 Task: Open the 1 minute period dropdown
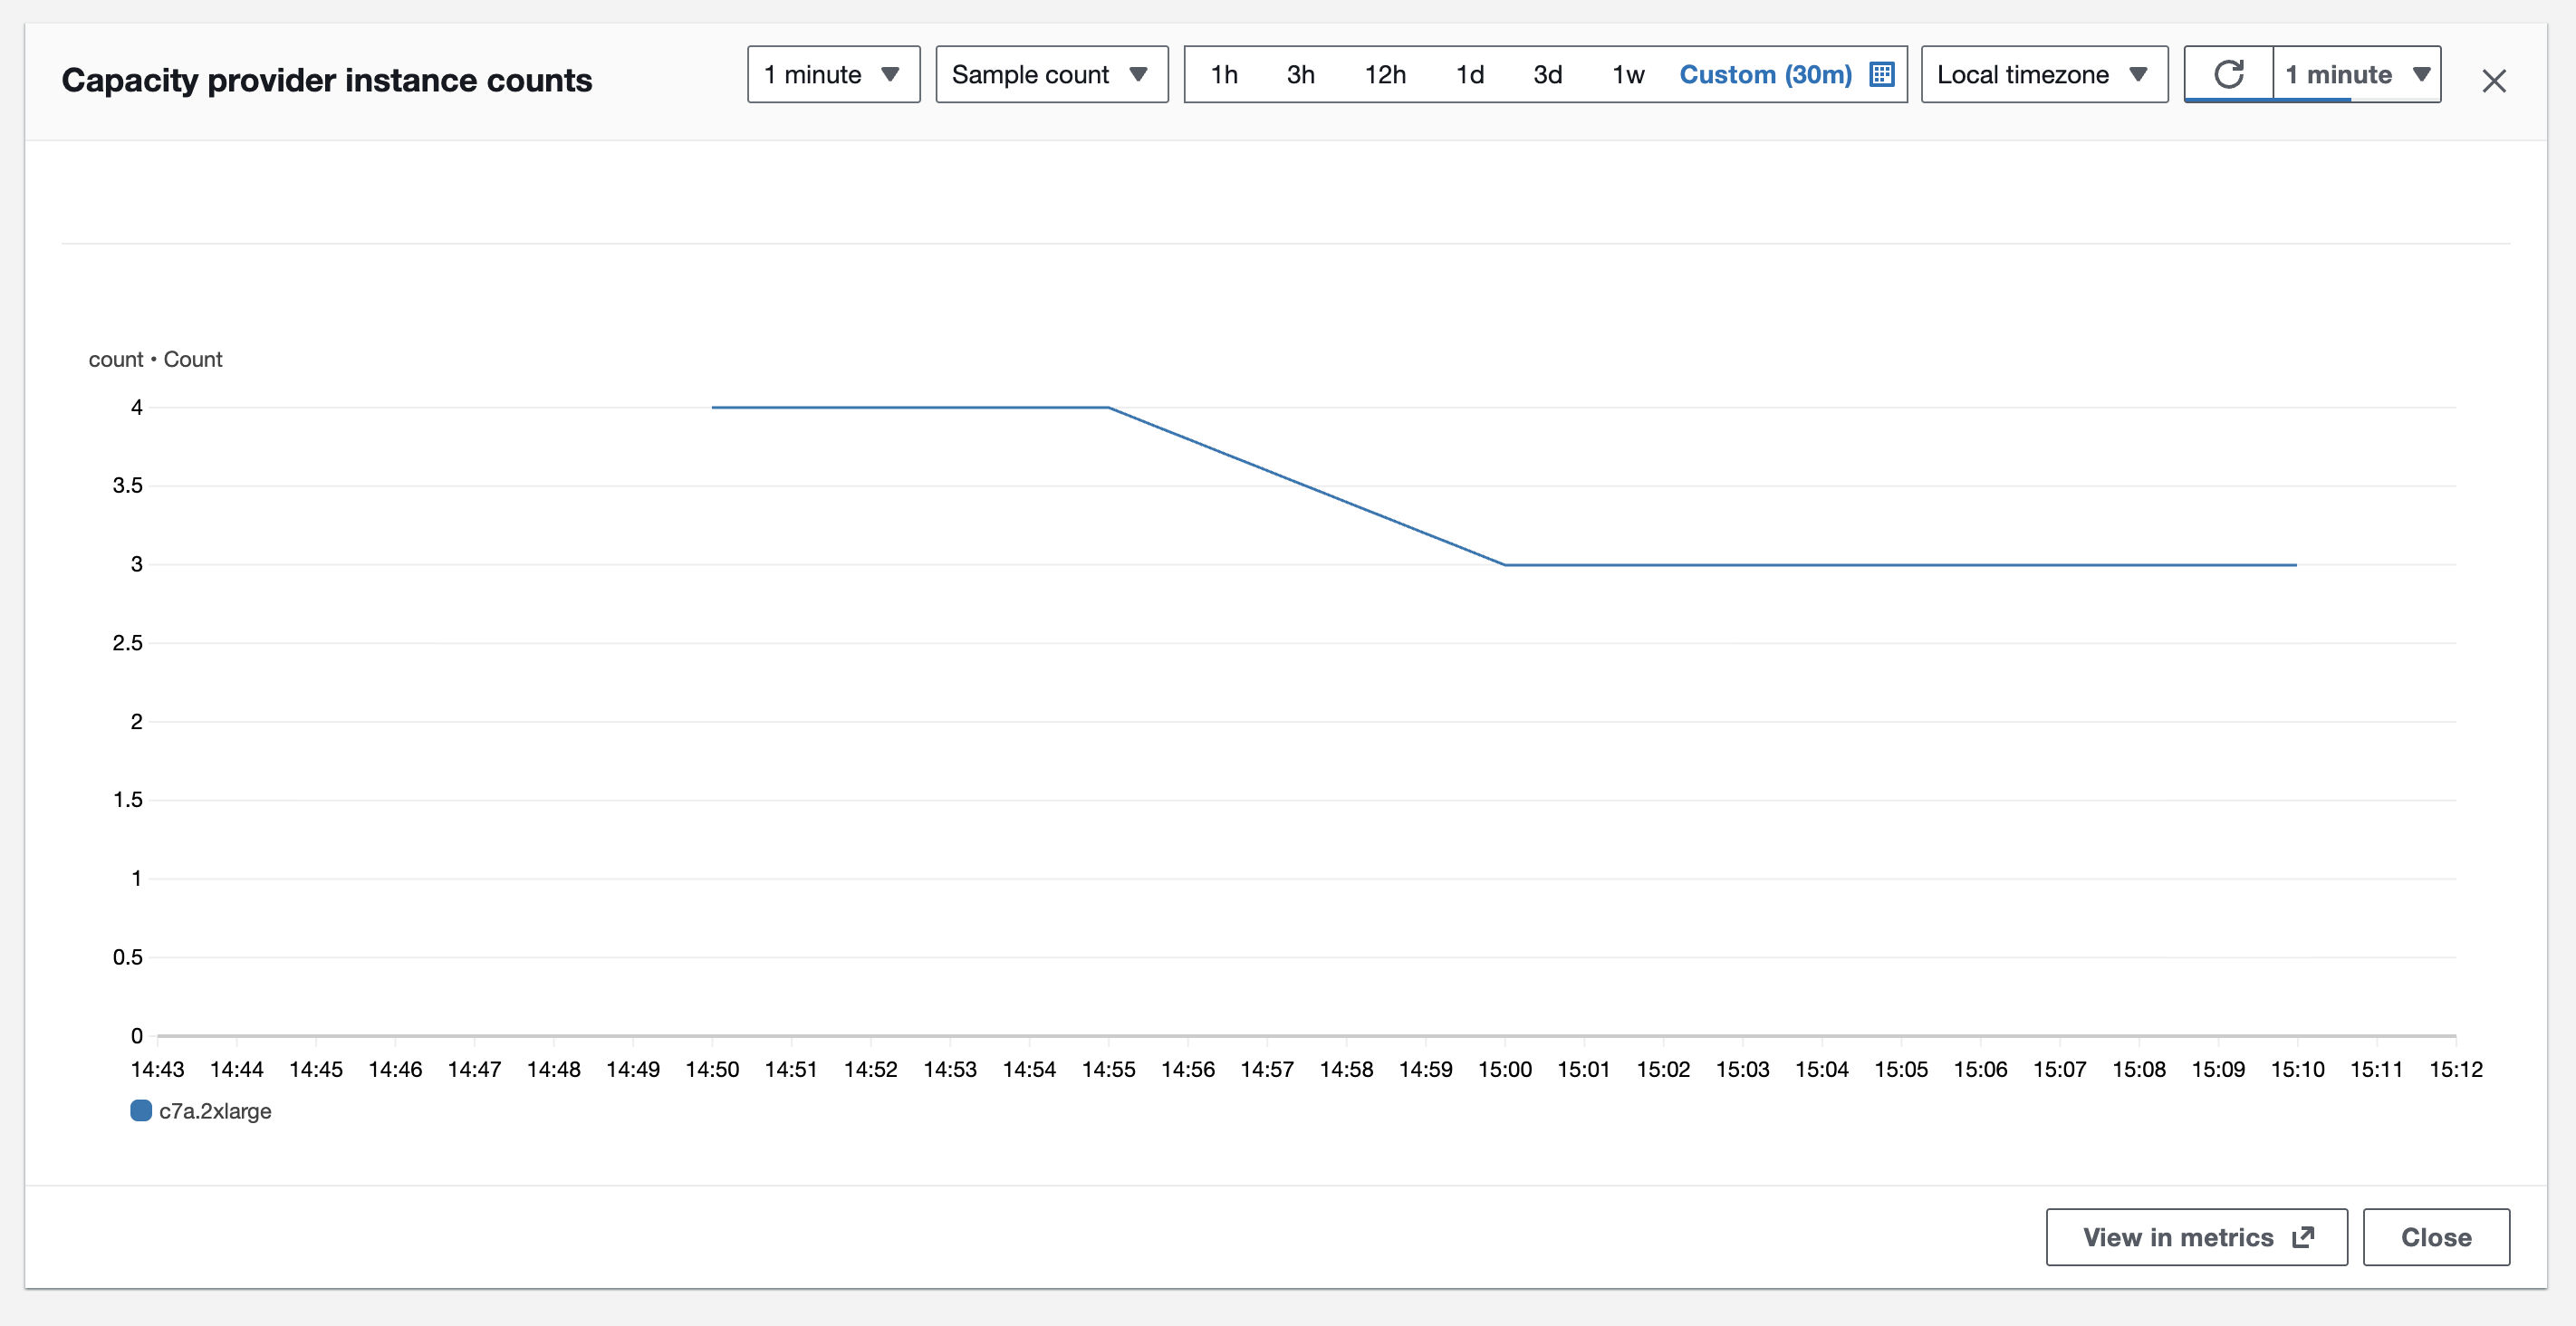click(833, 74)
